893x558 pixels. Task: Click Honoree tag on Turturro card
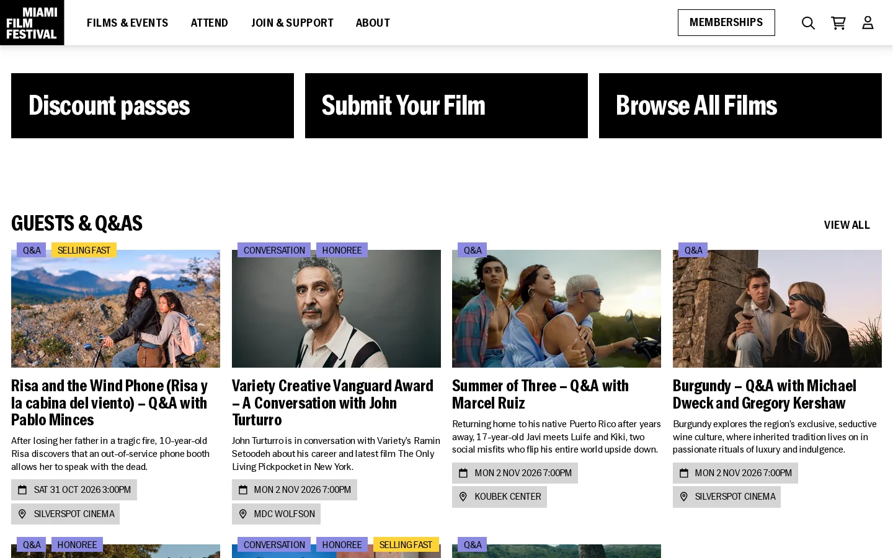pyautogui.click(x=342, y=250)
